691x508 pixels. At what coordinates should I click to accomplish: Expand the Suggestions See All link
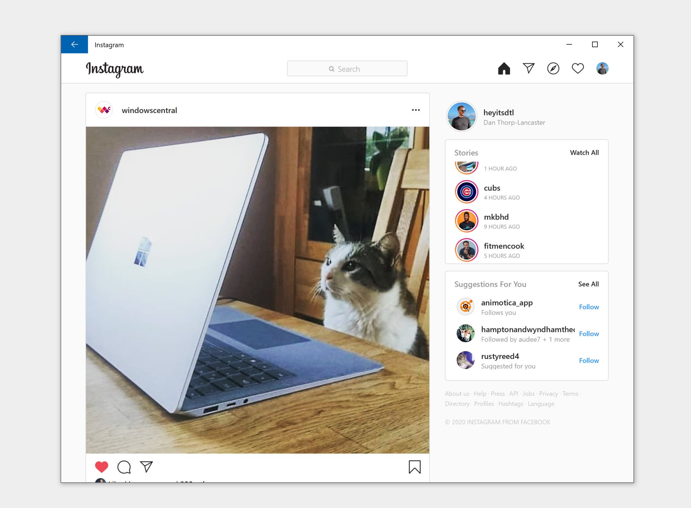pyautogui.click(x=588, y=285)
